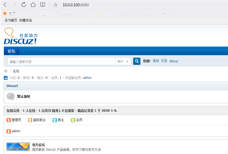Select the 论坛 navigation tab
Image resolution: width=228 pixels, height=154 pixels.
12,51
